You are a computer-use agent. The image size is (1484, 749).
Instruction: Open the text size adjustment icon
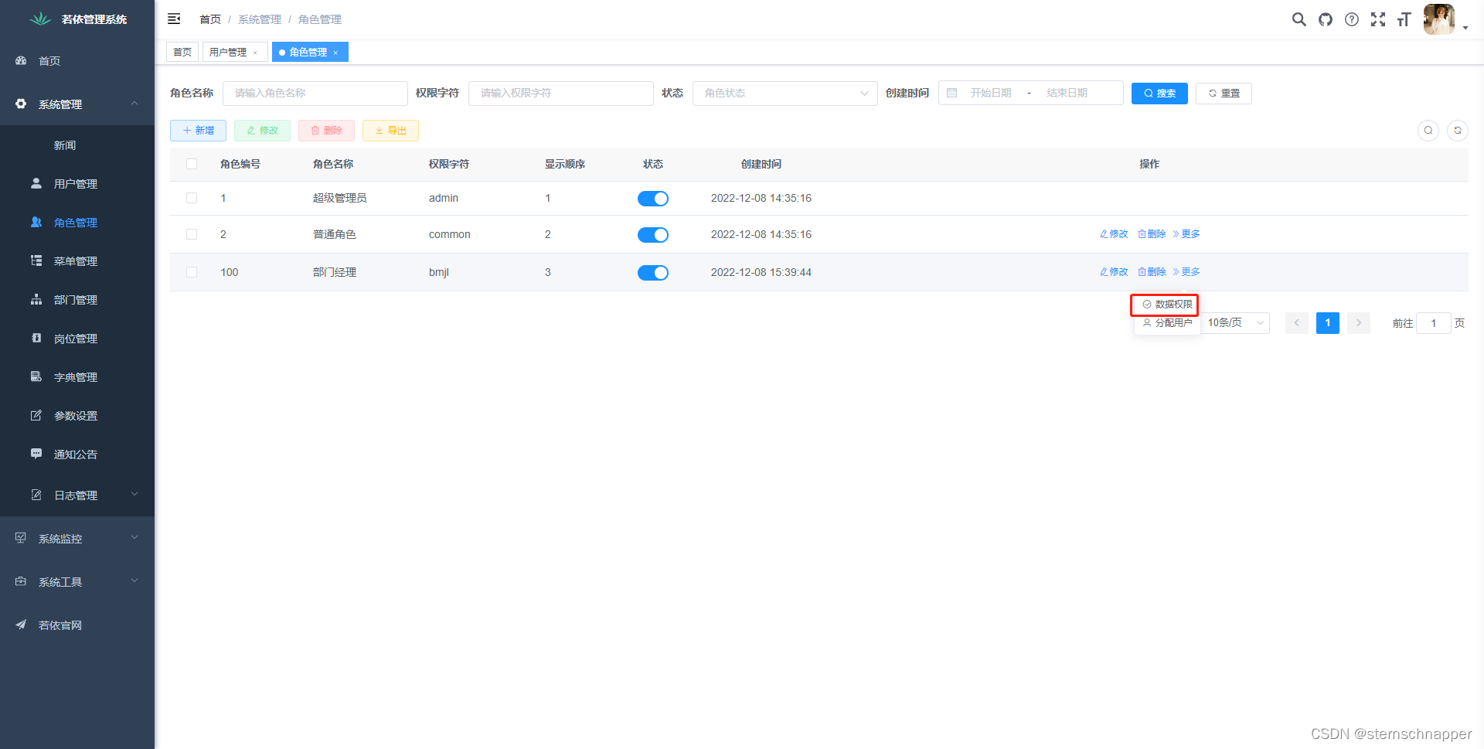click(x=1404, y=19)
